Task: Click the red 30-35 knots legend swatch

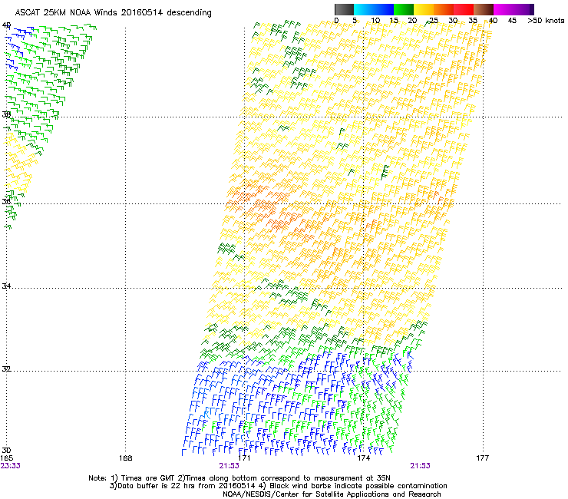Action: [464, 9]
